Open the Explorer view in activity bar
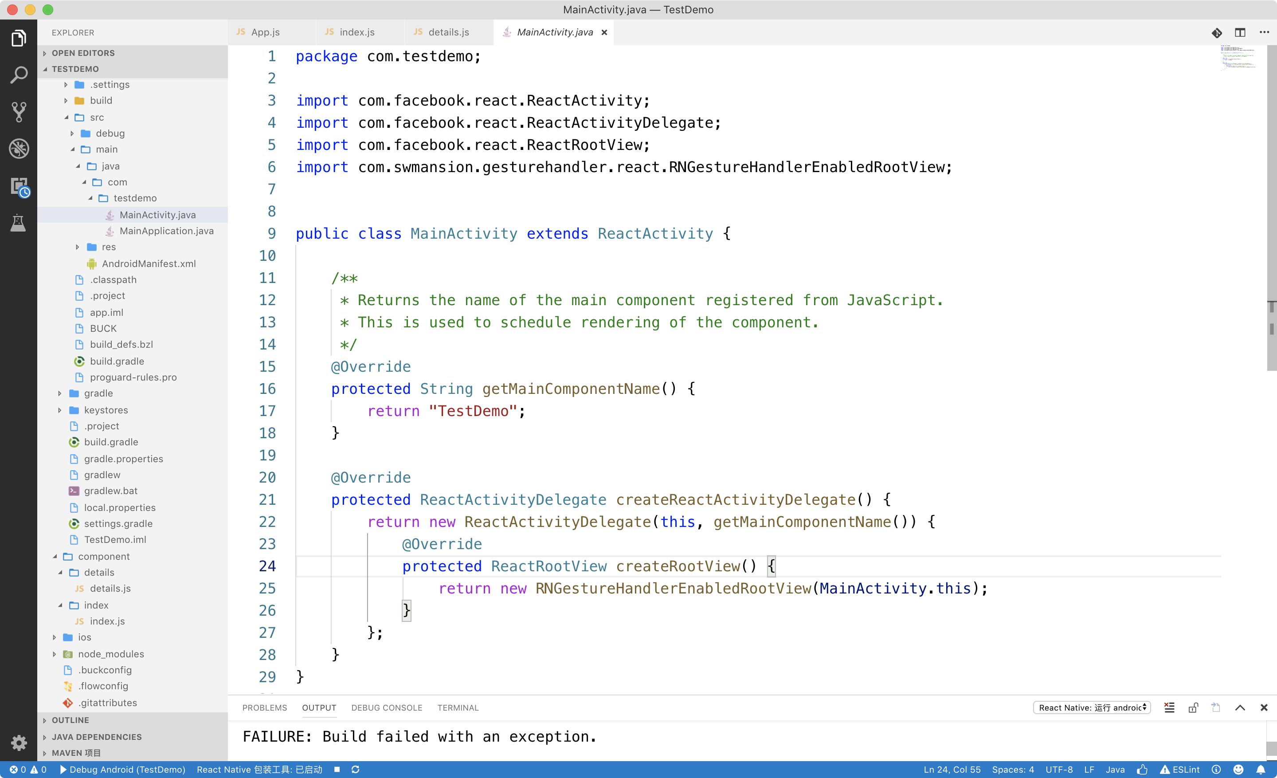This screenshot has height=778, width=1277. [x=19, y=38]
